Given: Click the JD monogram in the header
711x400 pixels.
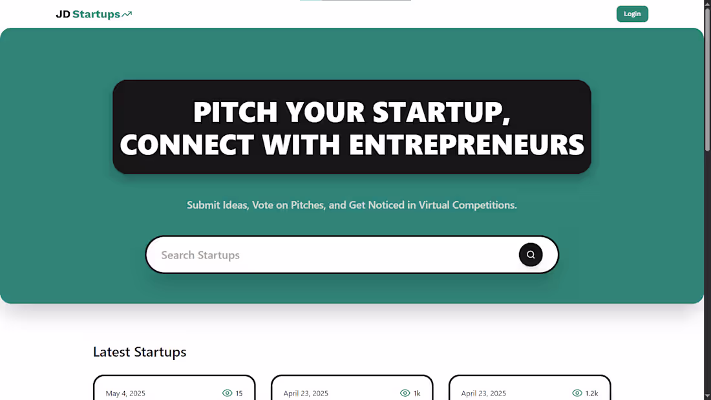Looking at the screenshot, I should pos(62,14).
